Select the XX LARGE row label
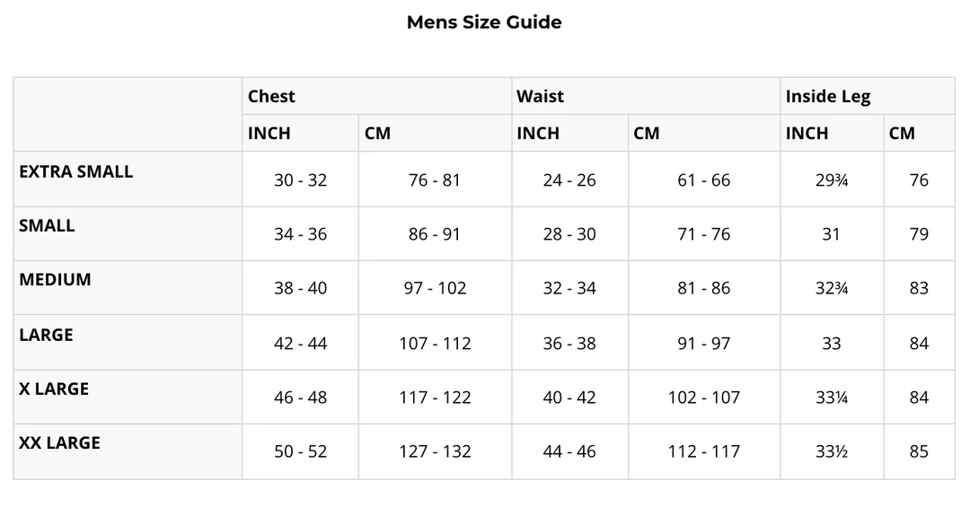This screenshot has height=507, width=970. [x=59, y=443]
